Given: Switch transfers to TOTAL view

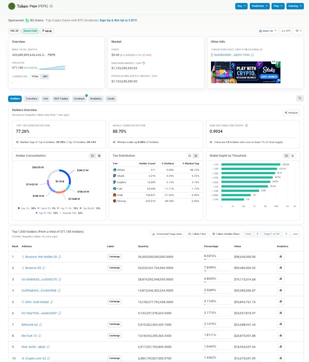Looking at the screenshot, I should (x=35, y=76).
